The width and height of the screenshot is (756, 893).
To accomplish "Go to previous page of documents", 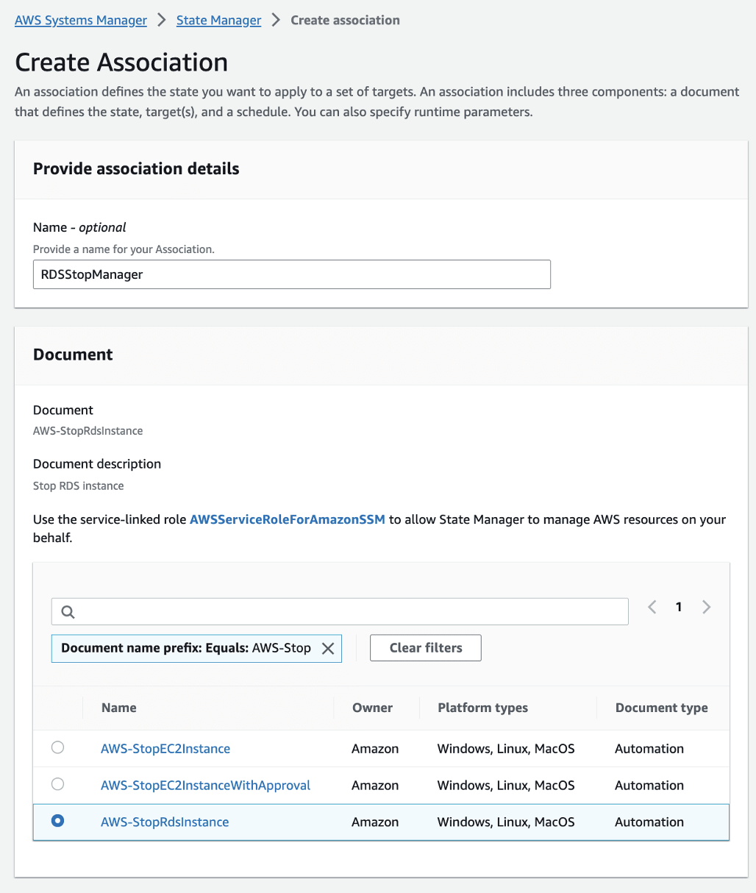I will point(652,607).
